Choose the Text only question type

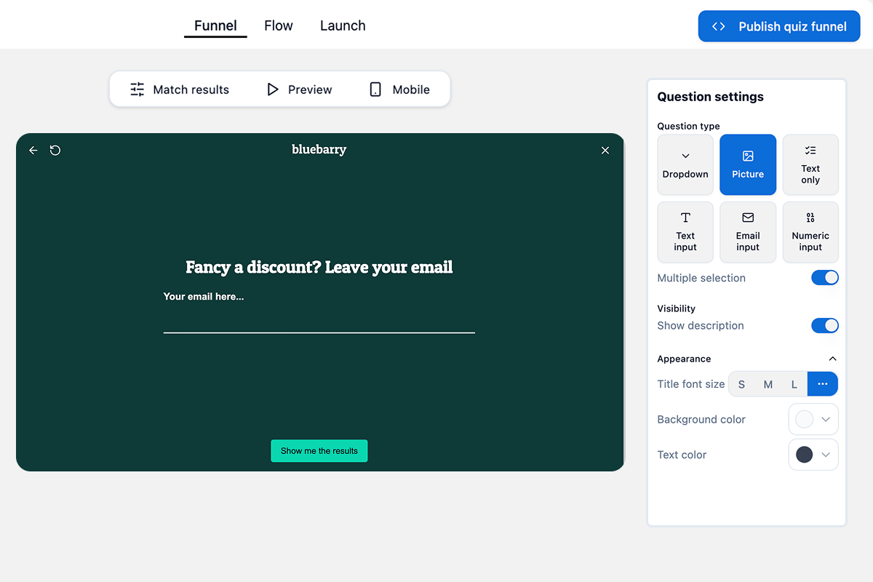click(x=810, y=164)
